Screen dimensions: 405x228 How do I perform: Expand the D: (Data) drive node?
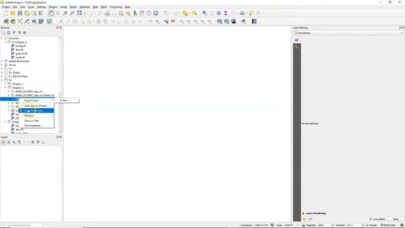pyautogui.click(x=2, y=73)
